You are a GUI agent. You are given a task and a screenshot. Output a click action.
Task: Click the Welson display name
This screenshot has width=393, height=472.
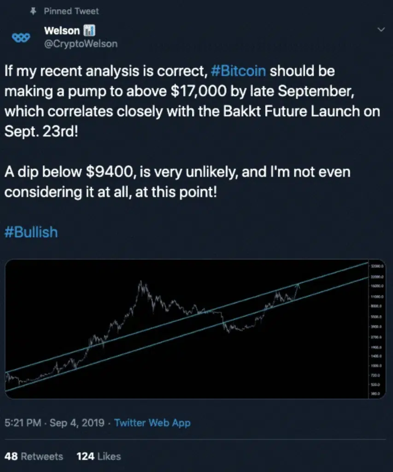point(62,30)
